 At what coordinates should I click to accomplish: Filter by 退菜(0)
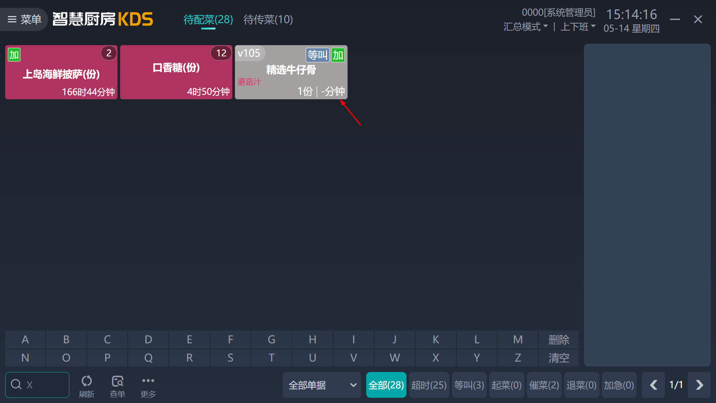tap(582, 385)
